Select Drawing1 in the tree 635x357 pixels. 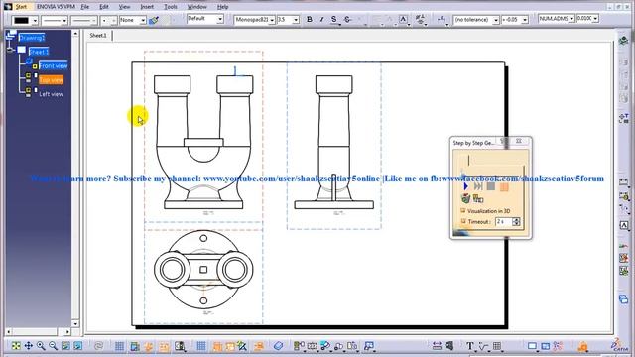[32, 38]
